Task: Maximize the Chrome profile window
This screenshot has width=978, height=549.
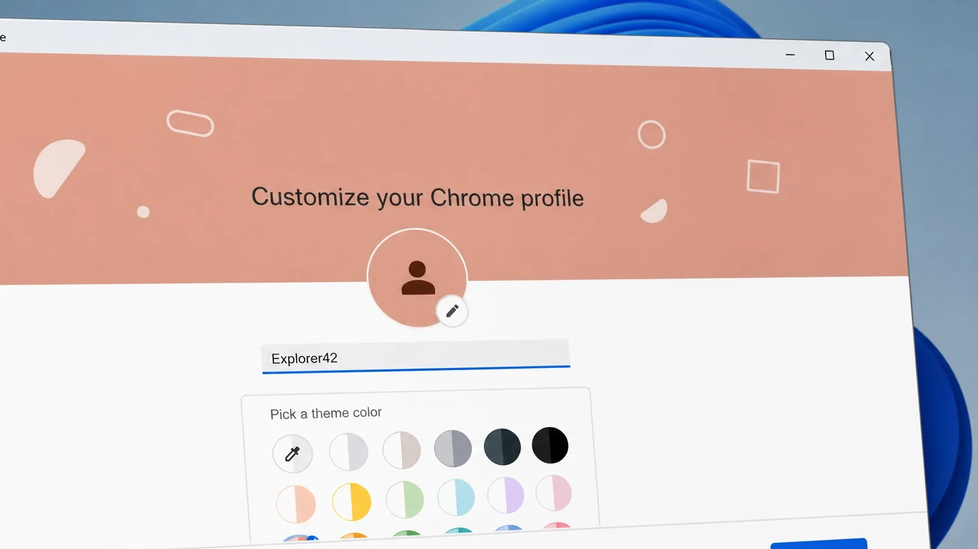Action: tap(830, 55)
